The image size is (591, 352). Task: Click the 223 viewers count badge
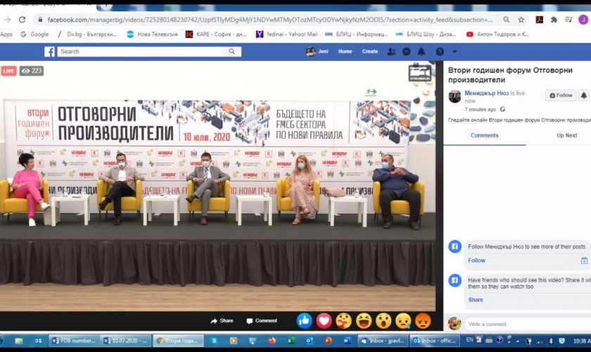click(x=32, y=71)
